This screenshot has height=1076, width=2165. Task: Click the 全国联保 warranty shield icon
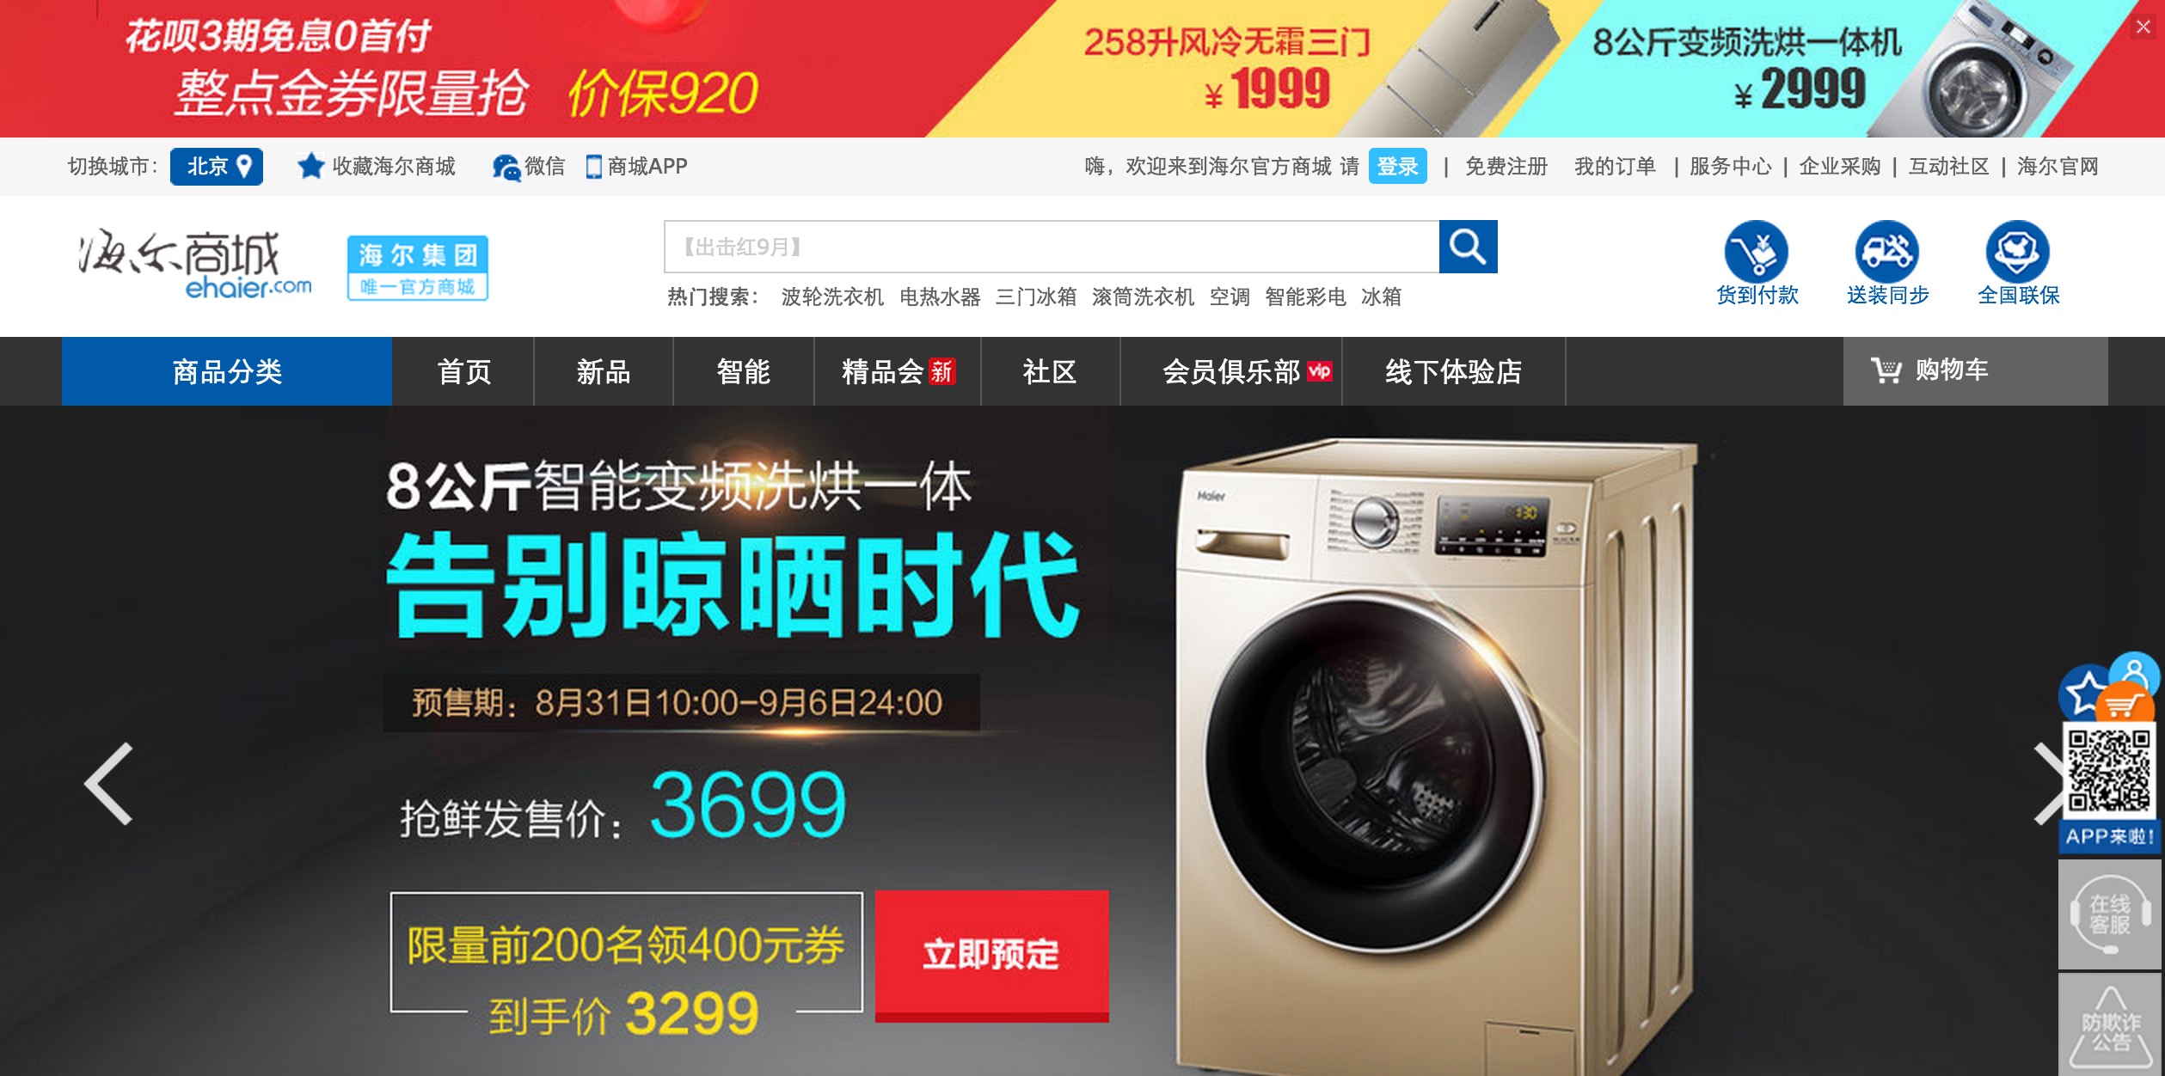(2017, 251)
